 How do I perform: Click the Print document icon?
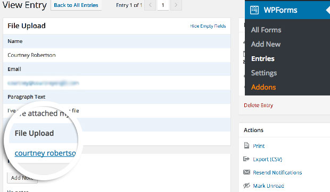tap(246, 145)
